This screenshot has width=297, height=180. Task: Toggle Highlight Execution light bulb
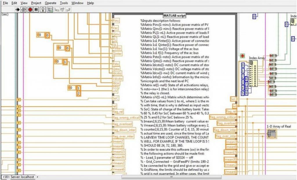(43, 10)
